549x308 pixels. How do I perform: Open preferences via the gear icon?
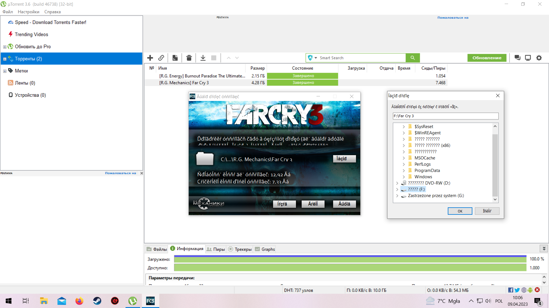(539, 58)
